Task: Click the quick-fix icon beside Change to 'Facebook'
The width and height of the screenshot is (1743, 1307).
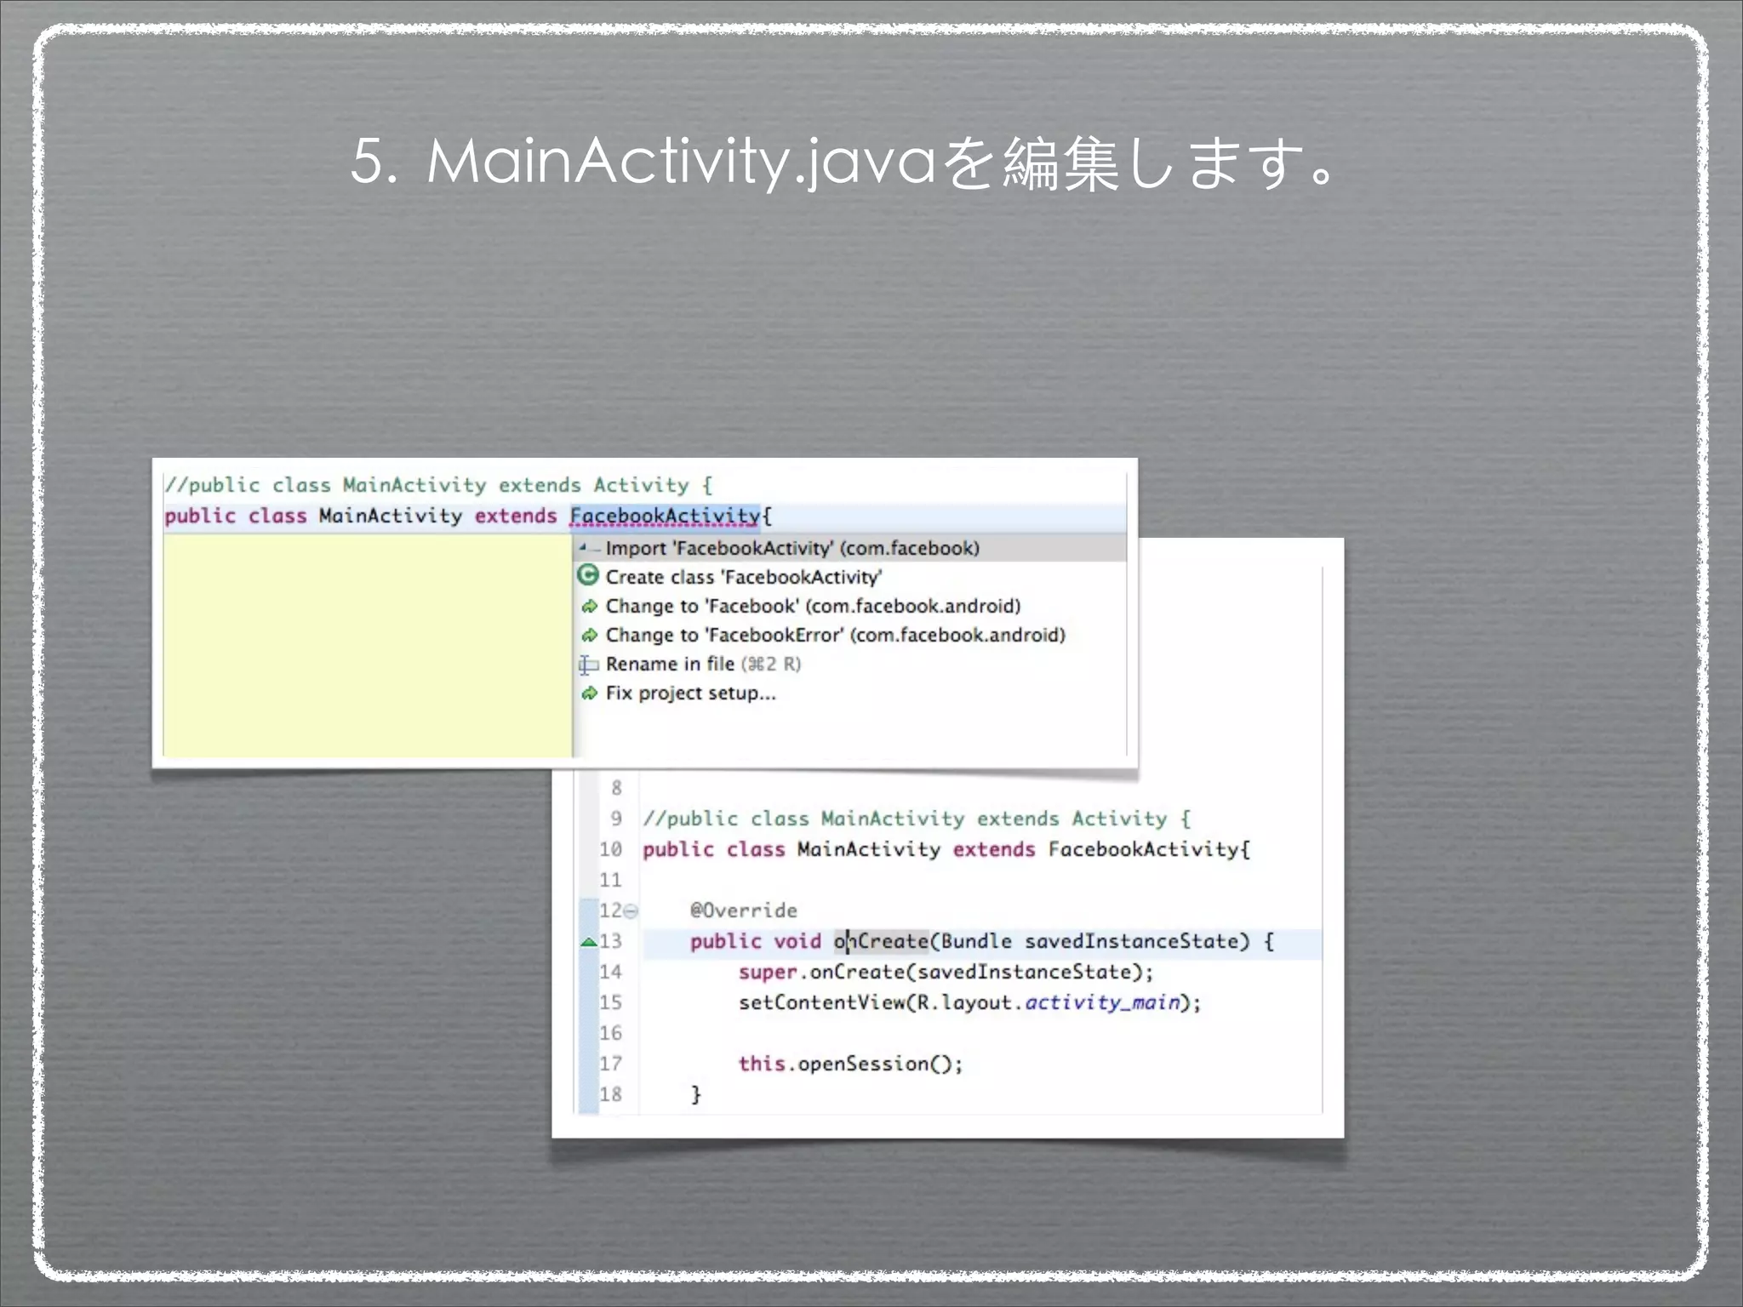Action: tap(589, 607)
